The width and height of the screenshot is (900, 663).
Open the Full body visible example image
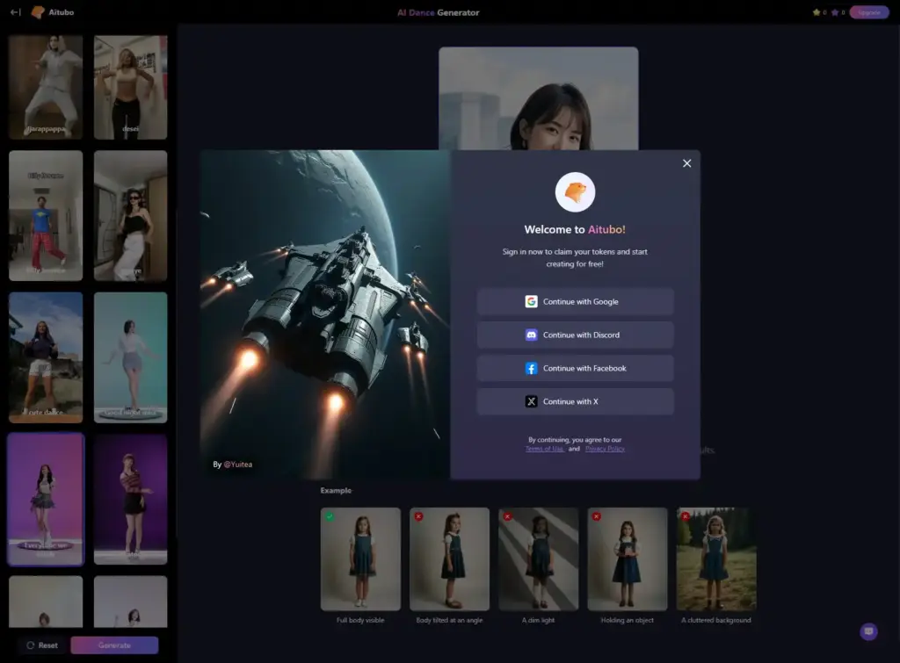[360, 559]
